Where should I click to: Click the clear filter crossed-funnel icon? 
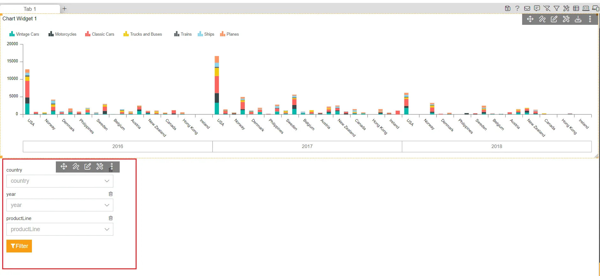pyautogui.click(x=547, y=9)
